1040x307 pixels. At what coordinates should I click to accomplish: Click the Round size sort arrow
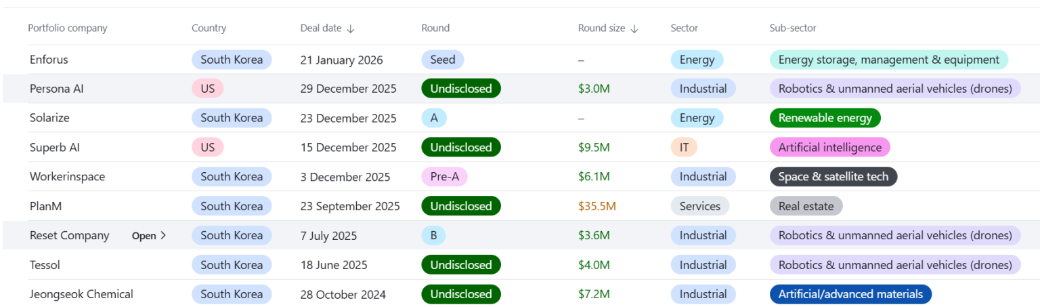pyautogui.click(x=634, y=28)
